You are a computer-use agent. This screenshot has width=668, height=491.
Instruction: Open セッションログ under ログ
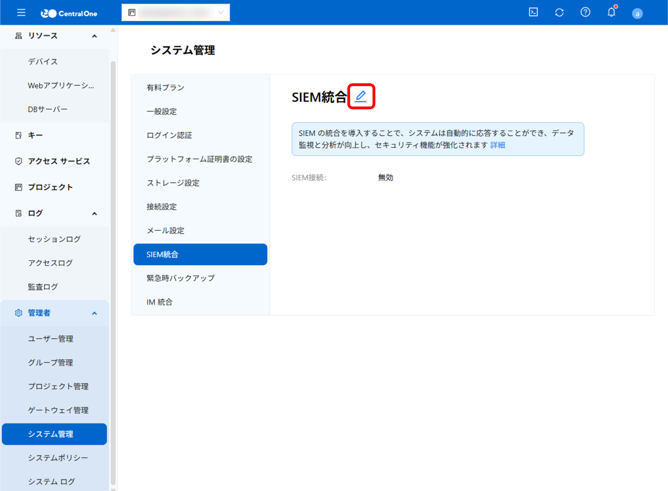54,239
